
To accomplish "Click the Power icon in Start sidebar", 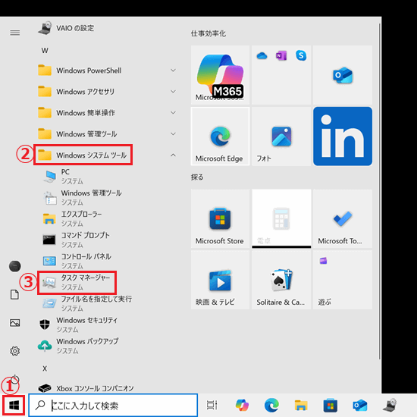I will click(x=15, y=380).
